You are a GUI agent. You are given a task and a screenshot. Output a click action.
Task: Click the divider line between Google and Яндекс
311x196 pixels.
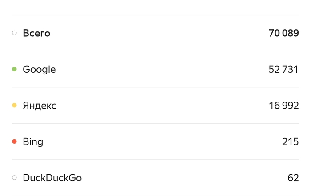155,87
